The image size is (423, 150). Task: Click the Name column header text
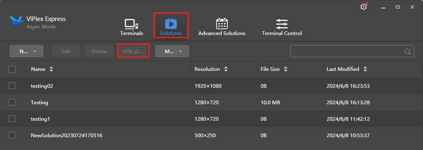(38, 69)
